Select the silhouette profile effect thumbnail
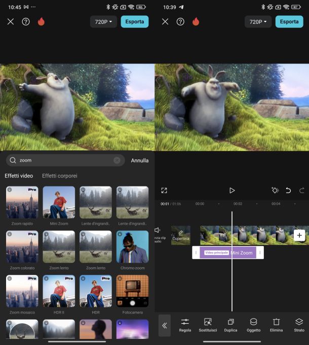The height and width of the screenshot is (345, 309). pos(96,329)
